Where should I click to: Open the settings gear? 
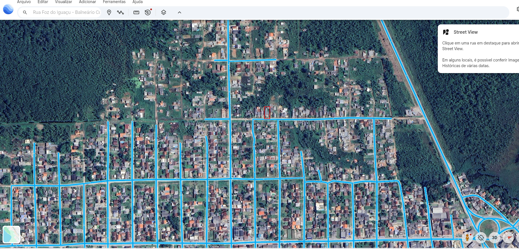pos(518,9)
